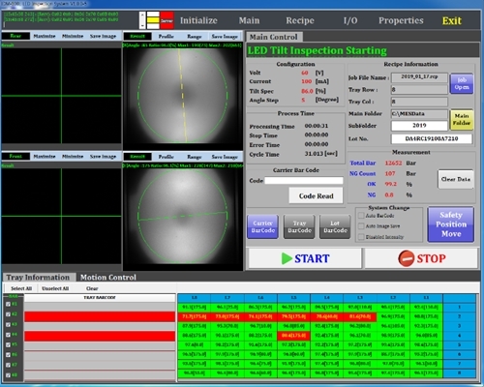Click the log scroll down arrow
This screenshot has width=484, height=387.
coord(142,26)
